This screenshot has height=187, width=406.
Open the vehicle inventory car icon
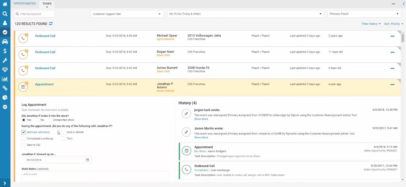(5, 41)
